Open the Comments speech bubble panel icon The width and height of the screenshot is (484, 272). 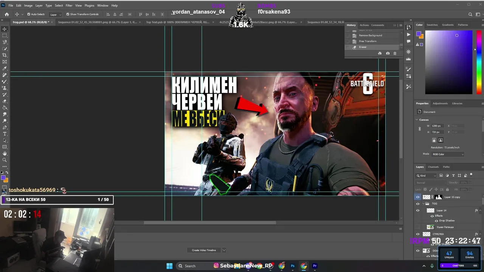click(408, 41)
